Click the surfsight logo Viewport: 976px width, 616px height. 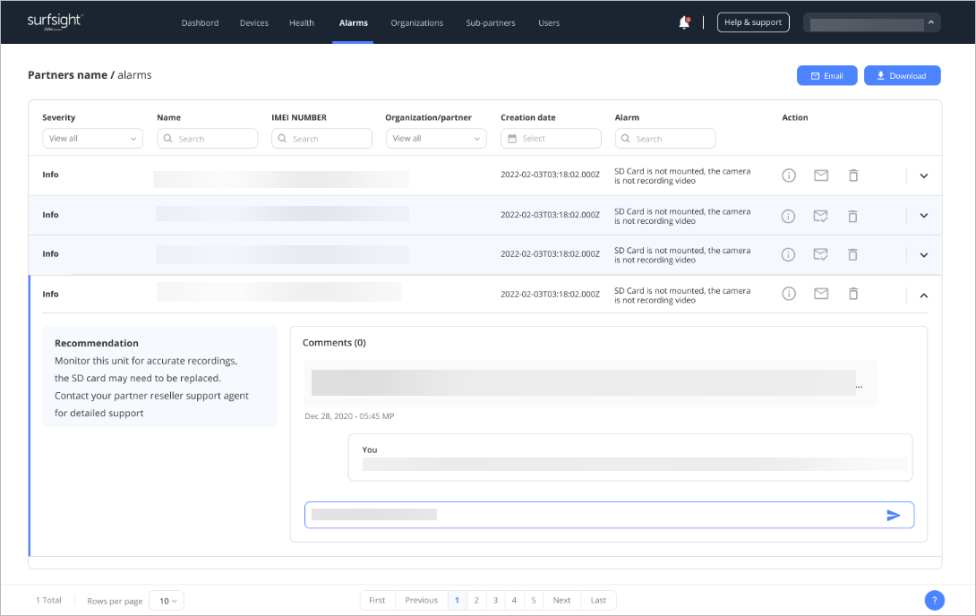55,21
